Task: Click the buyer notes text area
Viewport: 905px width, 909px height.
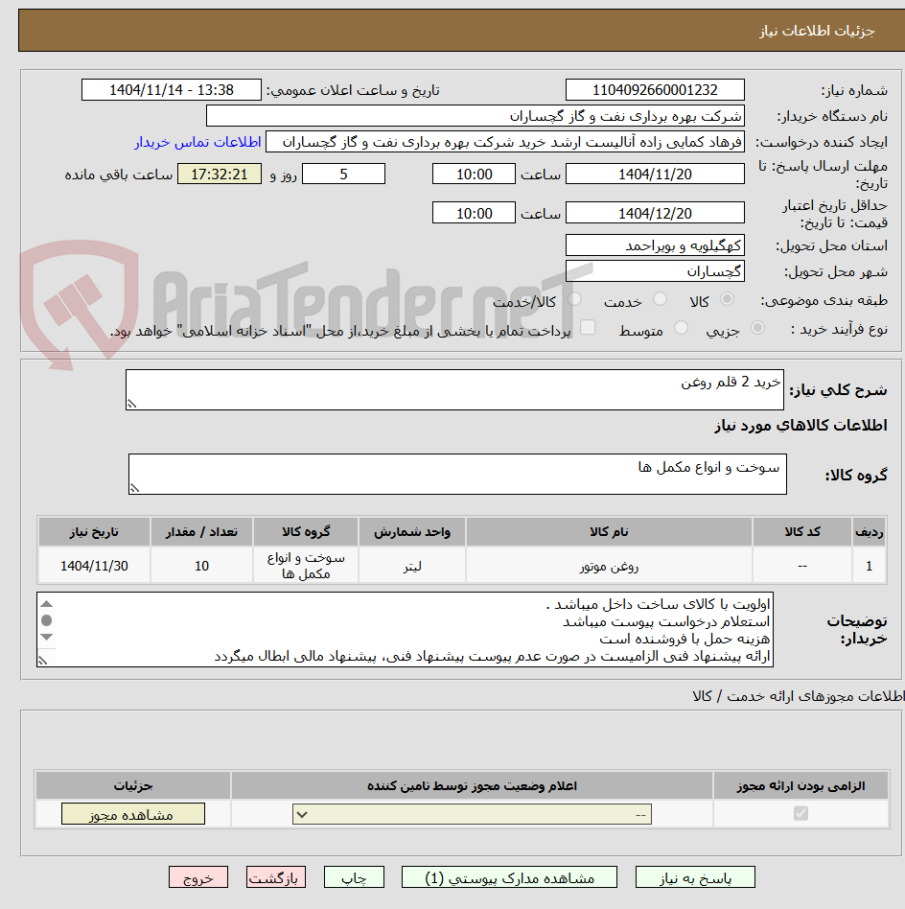Action: tap(405, 630)
